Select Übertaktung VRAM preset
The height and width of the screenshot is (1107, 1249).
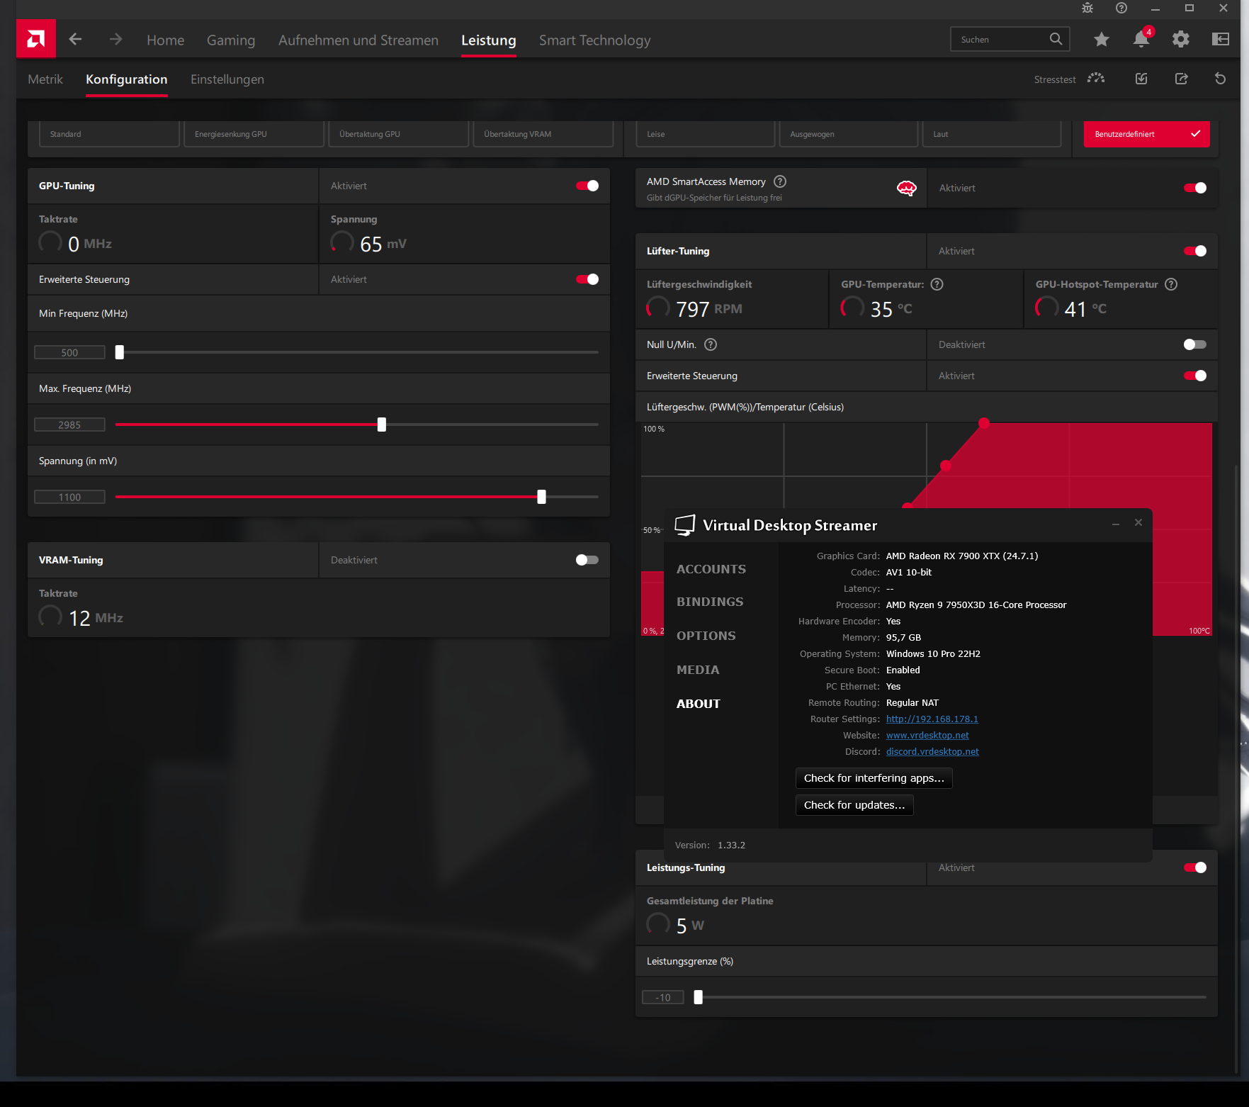543,134
